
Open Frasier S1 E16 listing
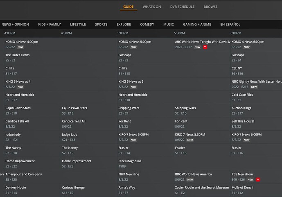(256, 150)
